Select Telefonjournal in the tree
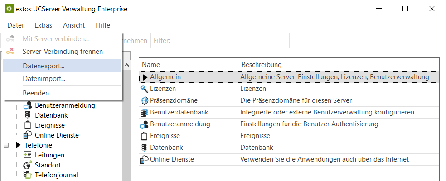The image size is (446, 181). (56, 175)
